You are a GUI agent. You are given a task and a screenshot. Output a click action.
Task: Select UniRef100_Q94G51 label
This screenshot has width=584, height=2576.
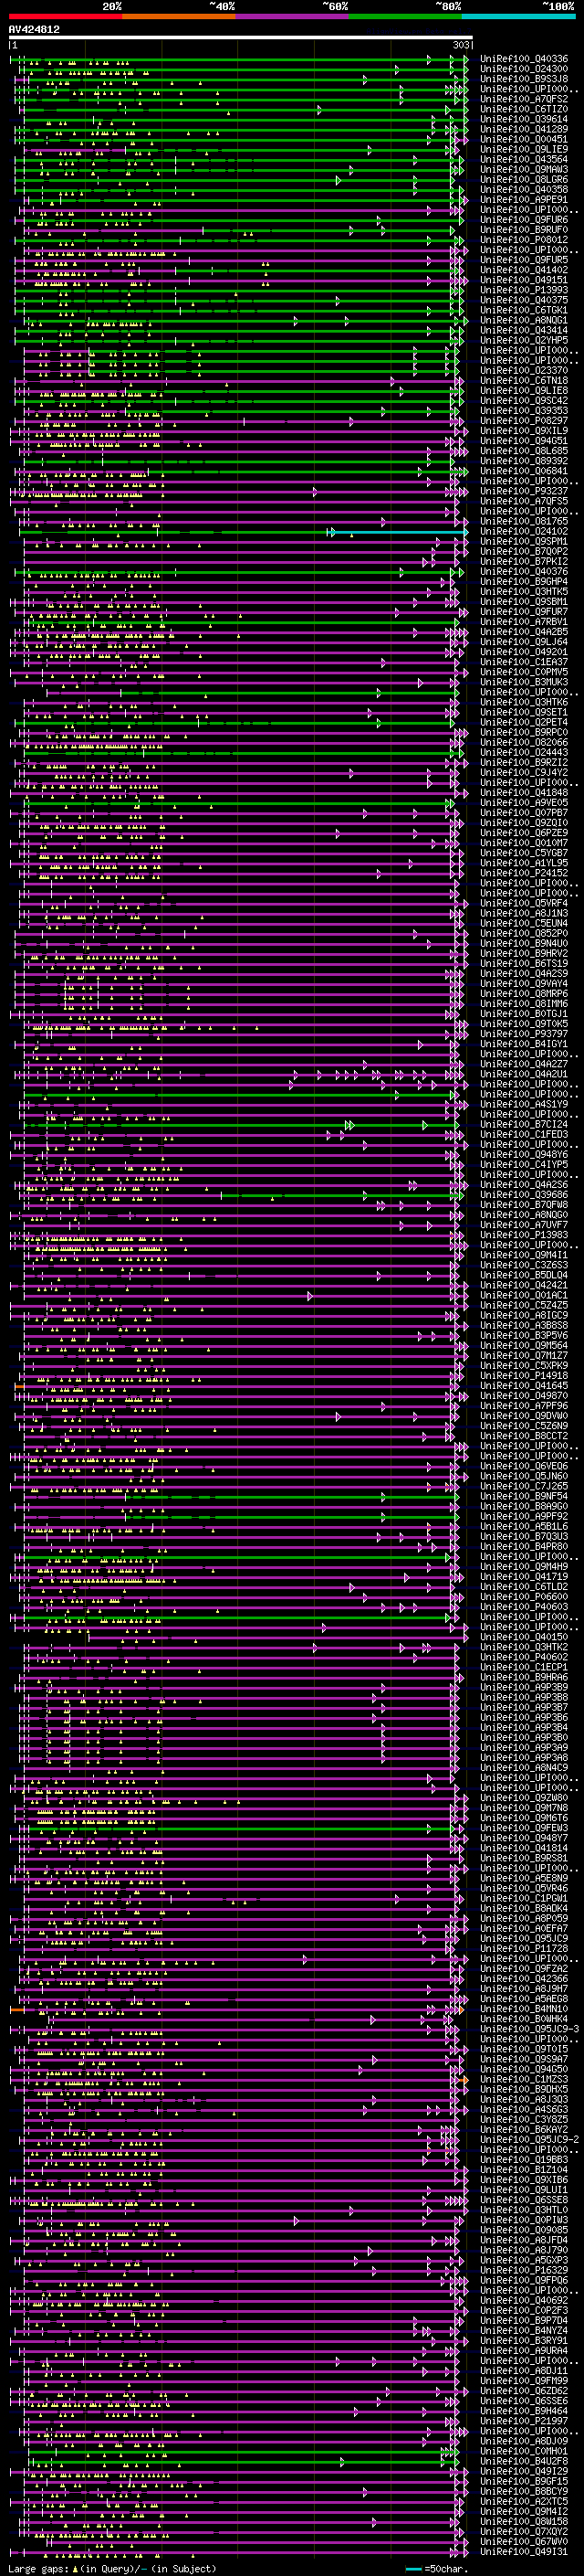[524, 440]
